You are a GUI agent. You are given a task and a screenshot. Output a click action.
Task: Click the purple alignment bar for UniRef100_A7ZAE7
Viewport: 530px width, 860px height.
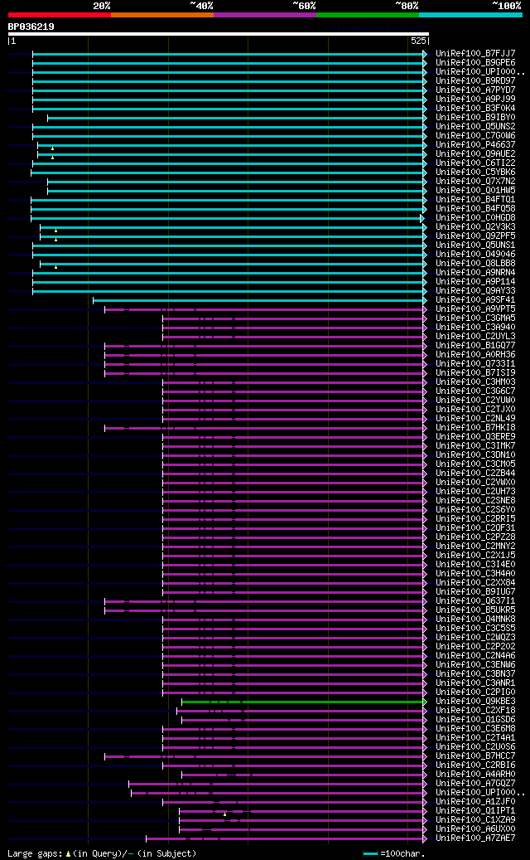pos(287,838)
